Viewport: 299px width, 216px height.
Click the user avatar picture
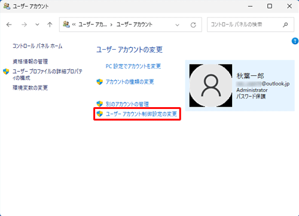click(210, 86)
